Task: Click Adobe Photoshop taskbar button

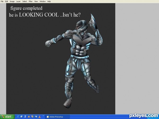Action: pos(58,117)
